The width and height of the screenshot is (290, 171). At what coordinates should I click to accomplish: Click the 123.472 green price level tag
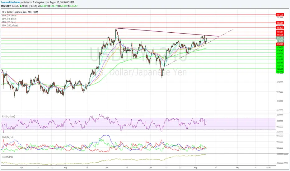point(280,56)
